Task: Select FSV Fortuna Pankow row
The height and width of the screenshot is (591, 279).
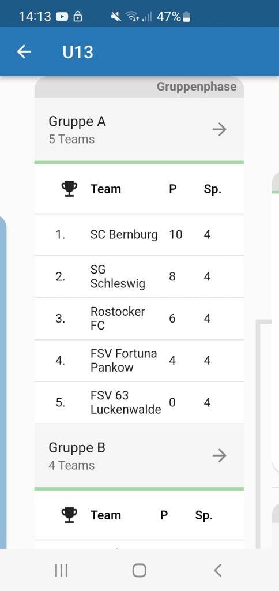Action: (x=139, y=361)
